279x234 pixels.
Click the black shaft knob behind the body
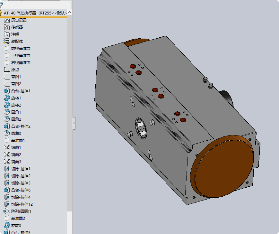tap(227, 98)
